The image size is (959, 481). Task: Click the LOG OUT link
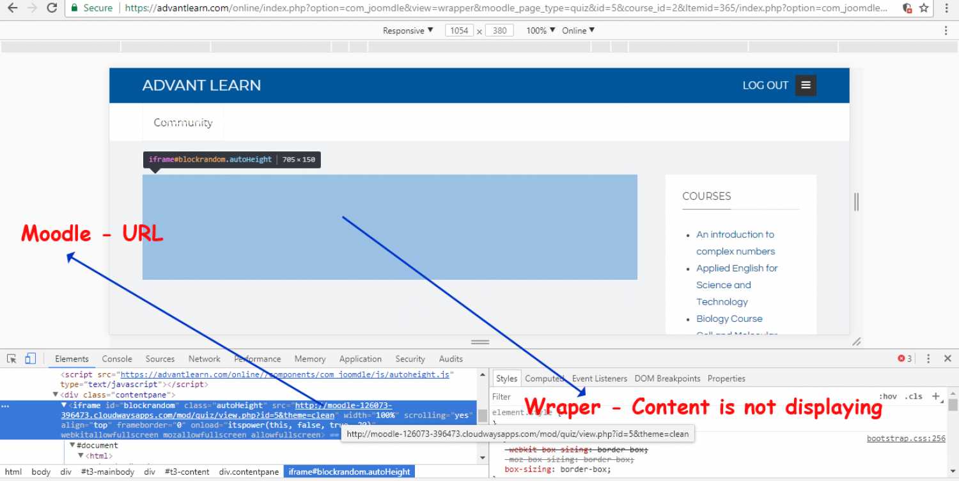click(765, 86)
